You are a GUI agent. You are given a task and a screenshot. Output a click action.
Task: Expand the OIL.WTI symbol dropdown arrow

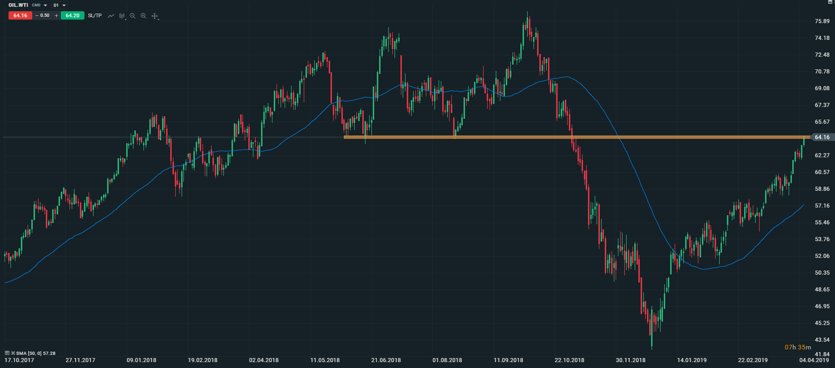45,5
